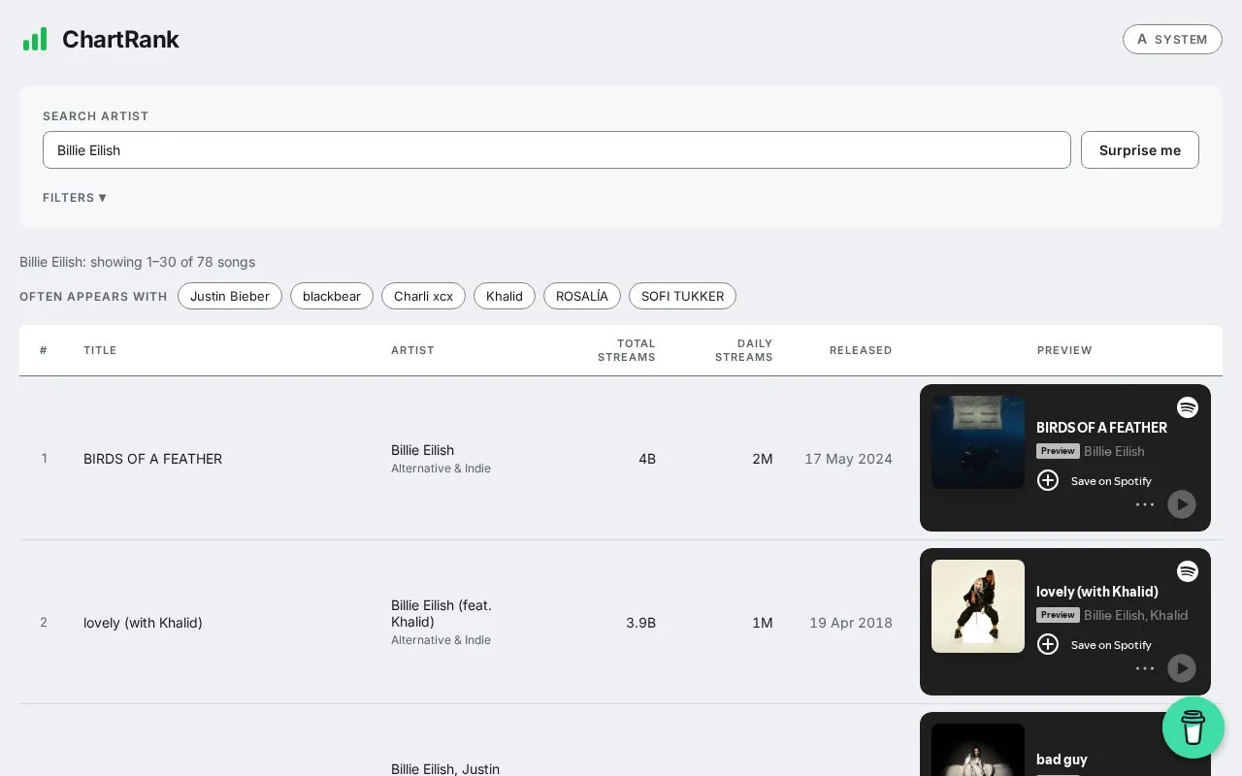Select the Khalid related artist chip

tap(505, 296)
